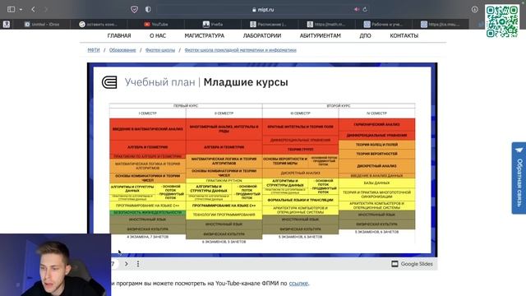Follow the ссылке link to YouTube channel
This screenshot has height=296, width=526.
coord(298,283)
